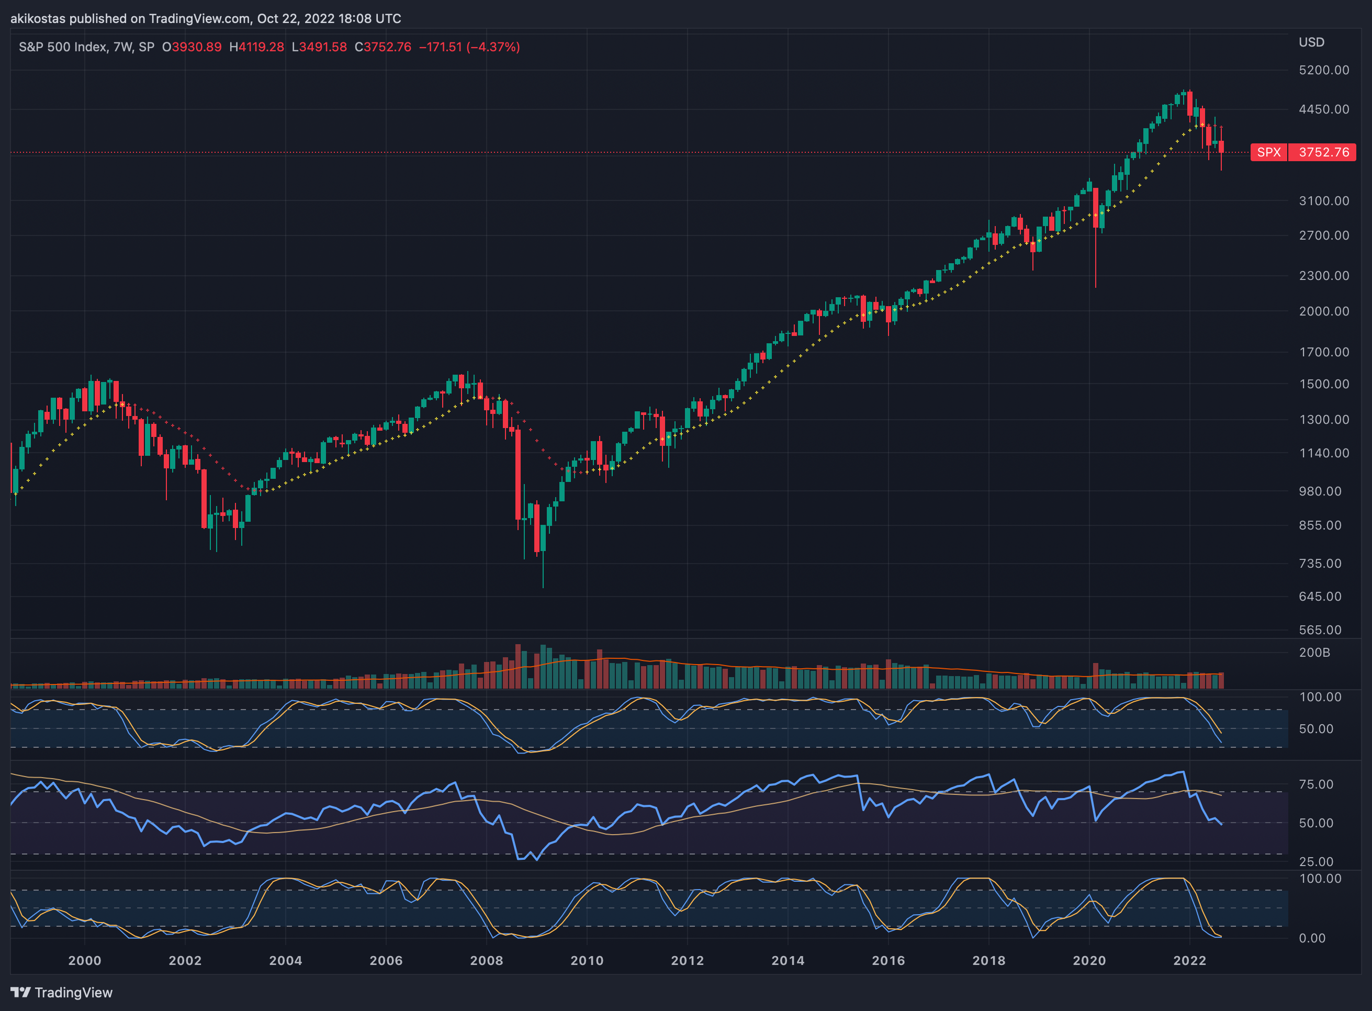The width and height of the screenshot is (1372, 1011).
Task: Click the 0.00 label on bottom oscillator
Action: 1312,938
